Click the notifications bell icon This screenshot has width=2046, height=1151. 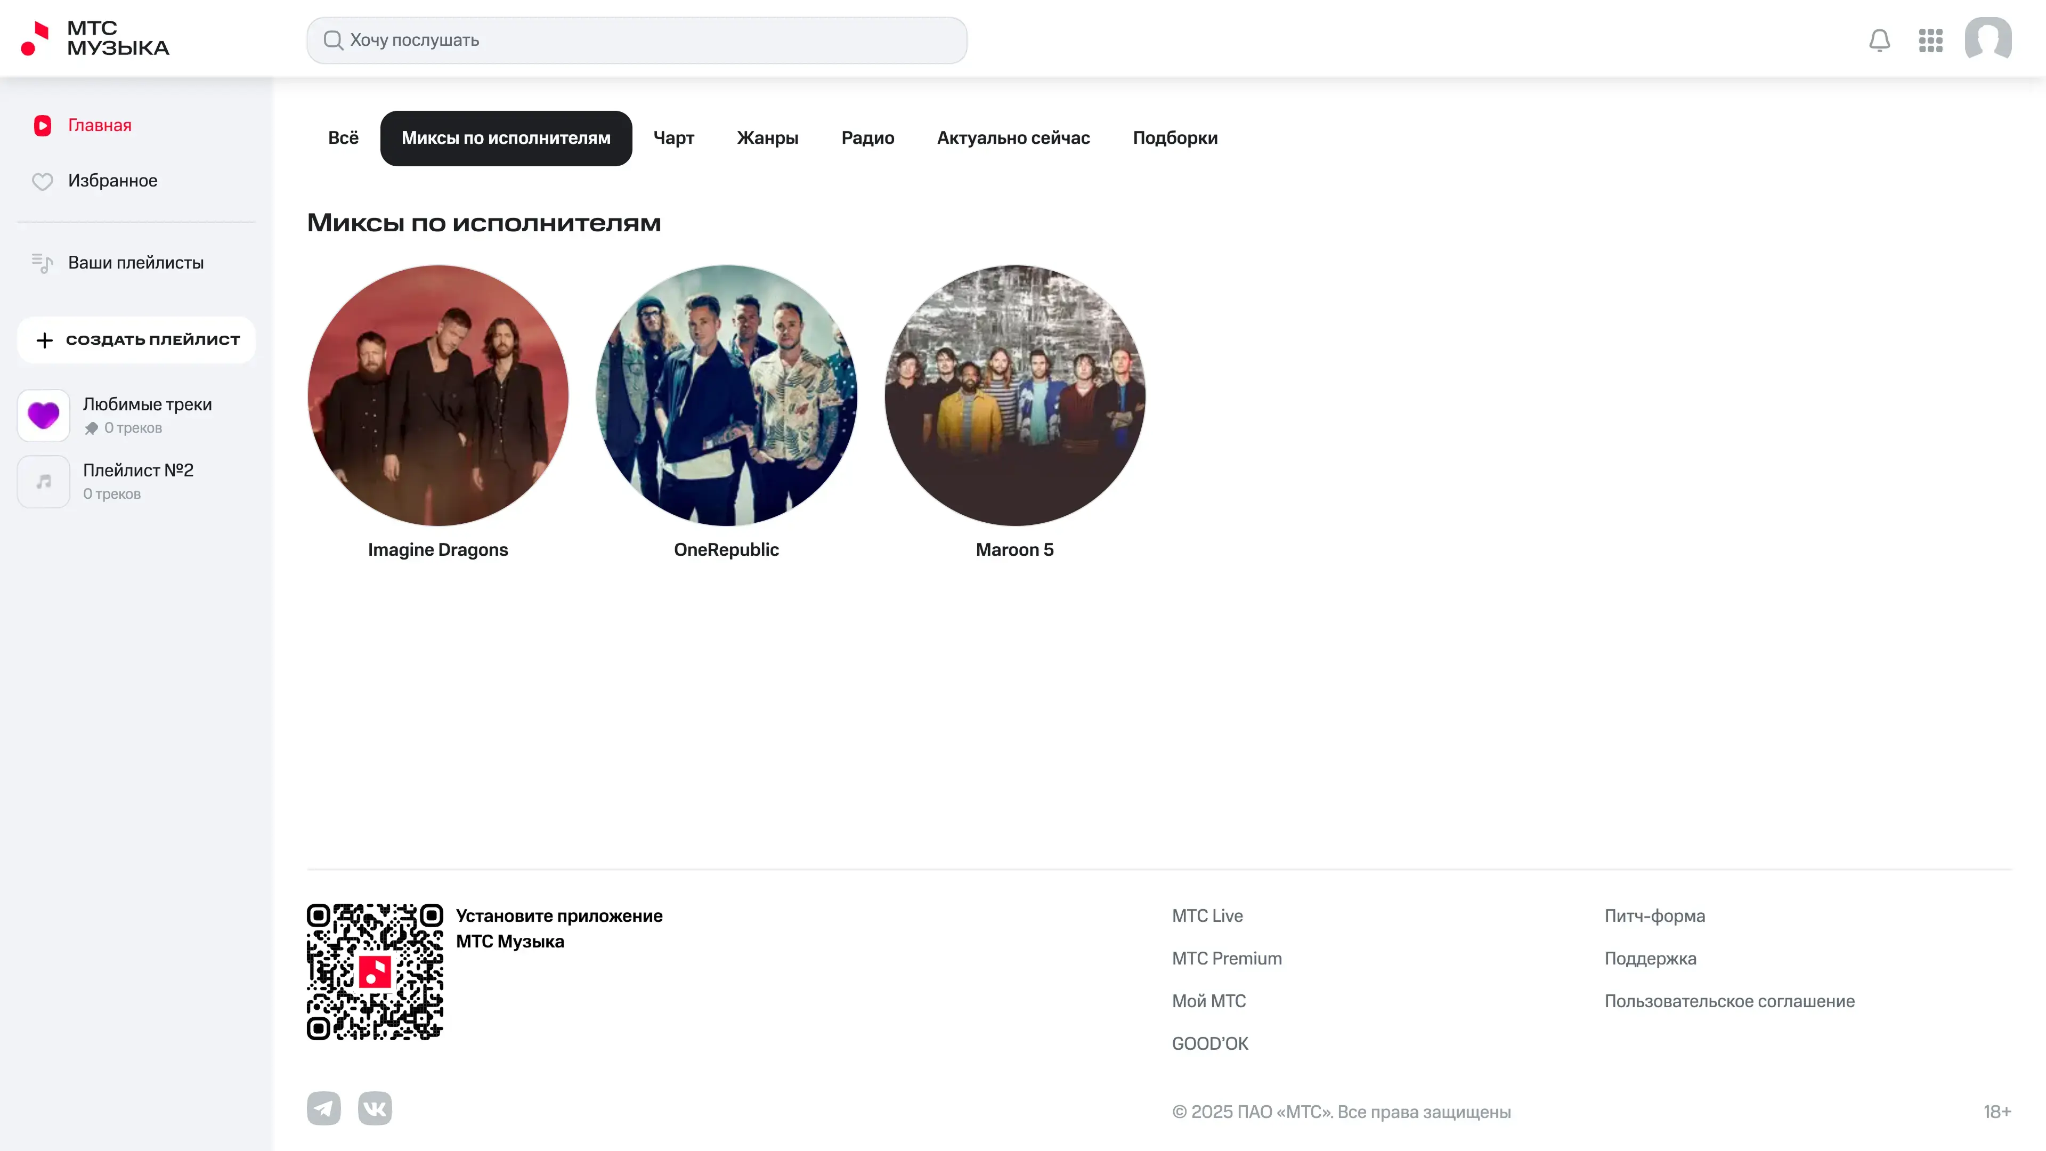tap(1879, 40)
